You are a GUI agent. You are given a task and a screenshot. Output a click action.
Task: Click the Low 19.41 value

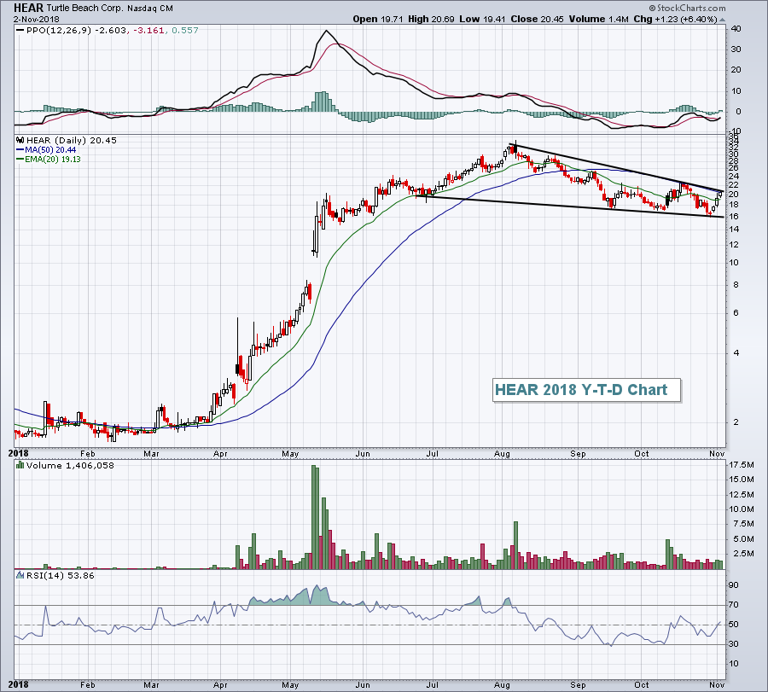[x=483, y=19]
